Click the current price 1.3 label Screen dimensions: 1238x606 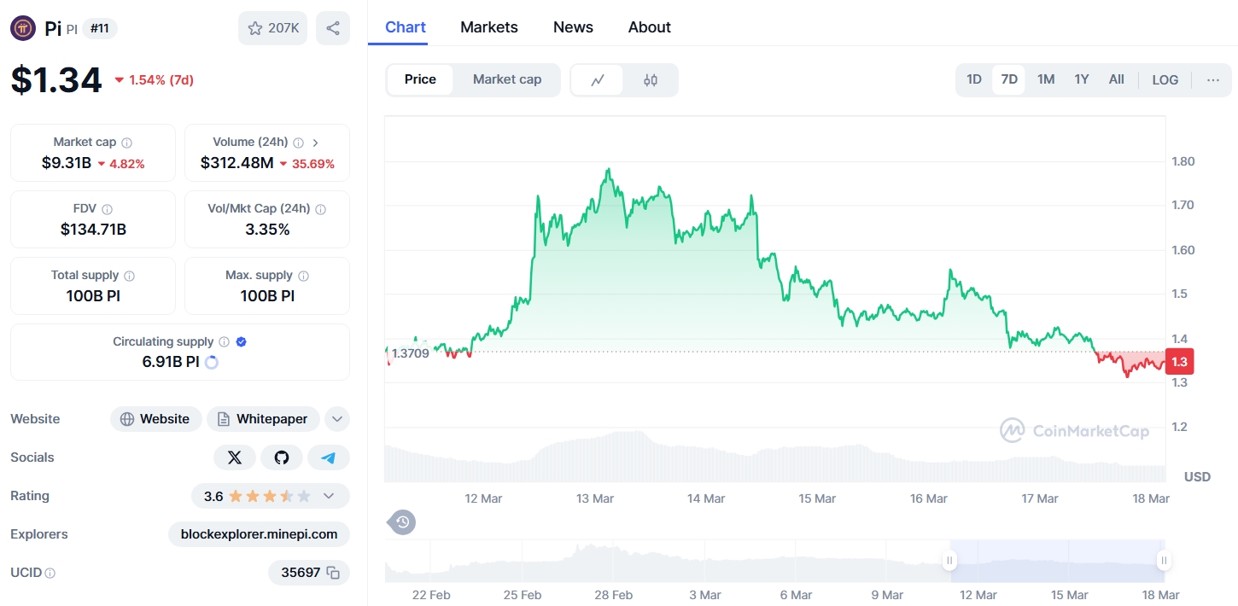[x=1180, y=362]
